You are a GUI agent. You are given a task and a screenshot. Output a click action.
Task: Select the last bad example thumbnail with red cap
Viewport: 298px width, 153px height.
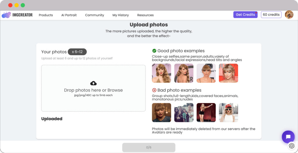point(228,113)
